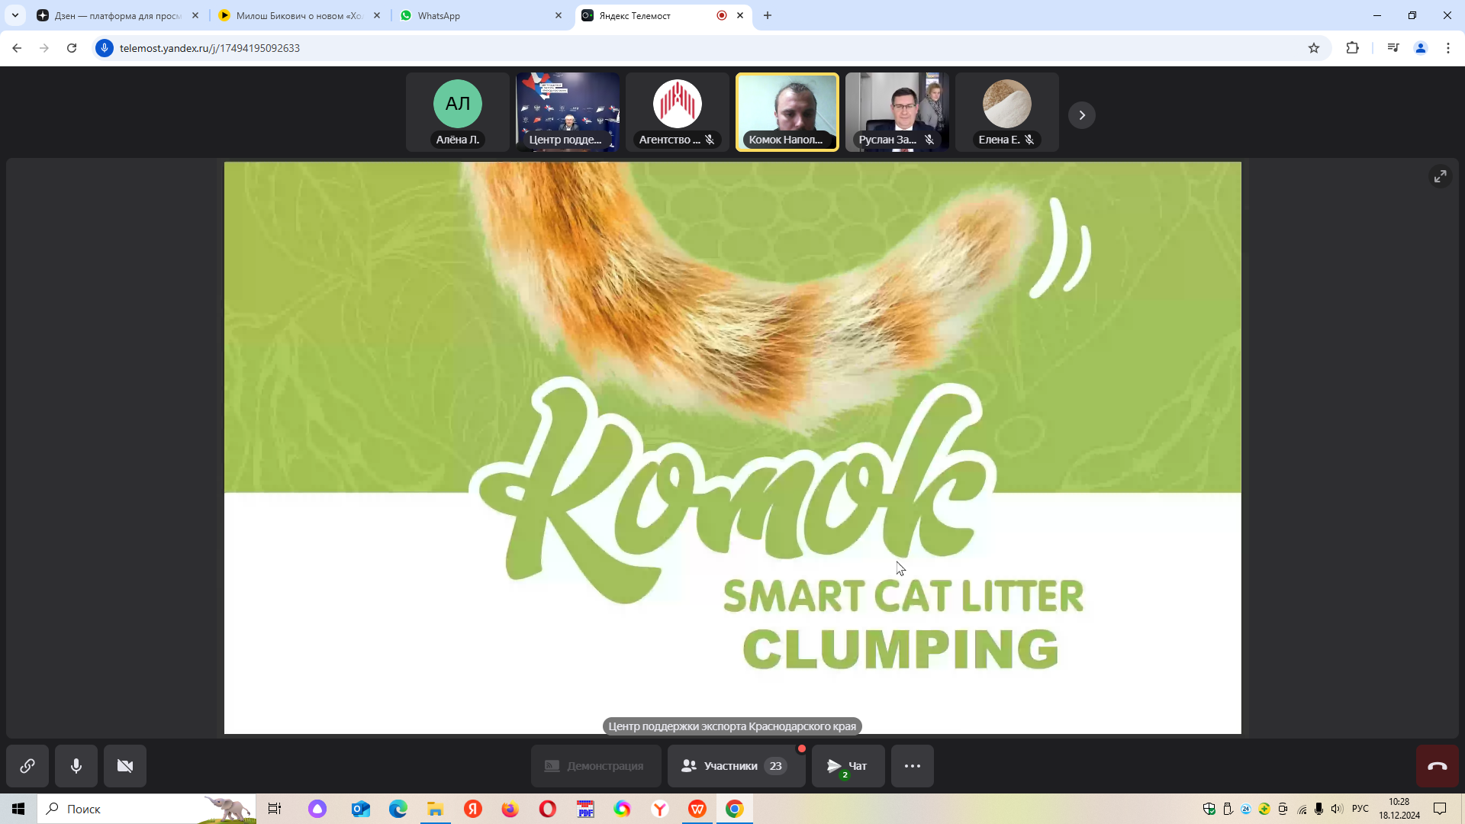The image size is (1465, 824).
Task: Start screen sharing with Демонстрация
Action: click(596, 765)
